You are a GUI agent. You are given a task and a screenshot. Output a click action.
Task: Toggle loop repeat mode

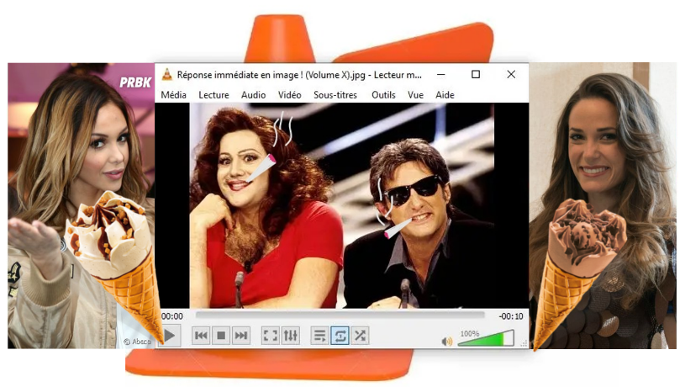click(340, 336)
